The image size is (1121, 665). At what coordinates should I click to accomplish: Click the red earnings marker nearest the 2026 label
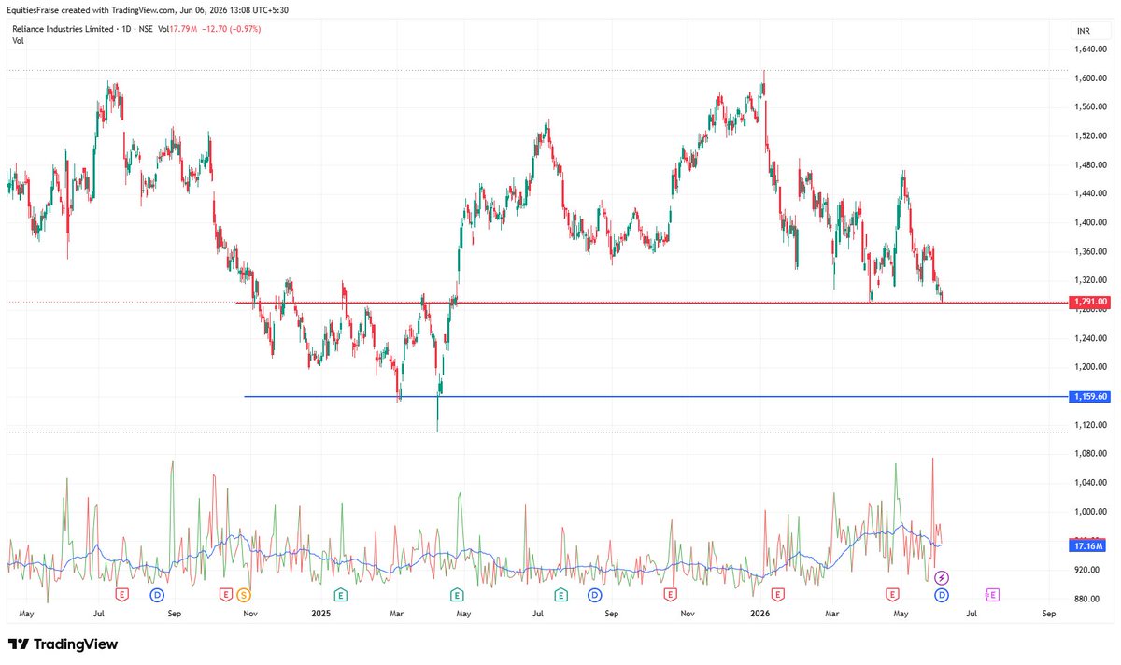tap(777, 594)
